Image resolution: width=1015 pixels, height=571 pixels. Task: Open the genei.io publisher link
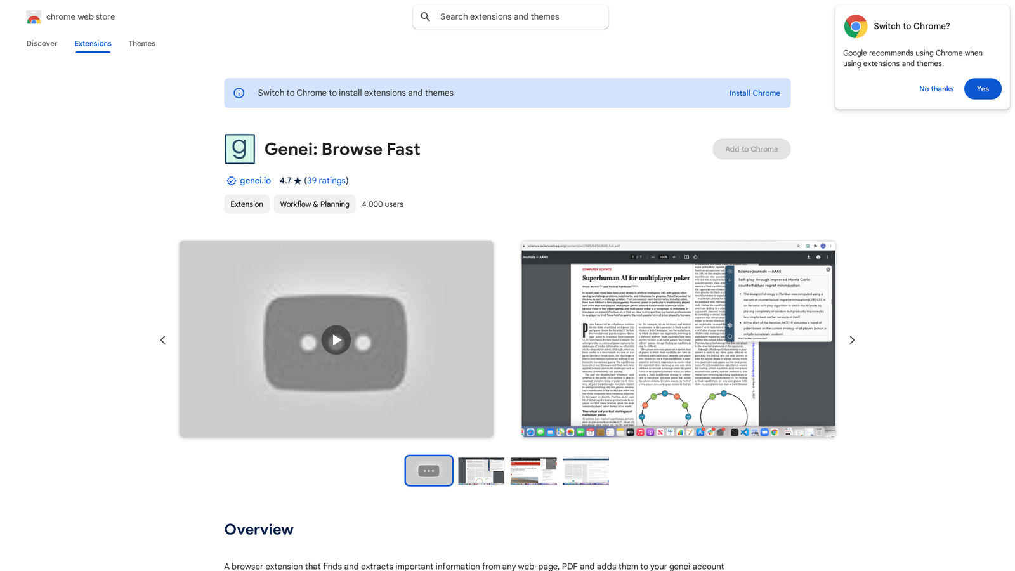pos(255,181)
